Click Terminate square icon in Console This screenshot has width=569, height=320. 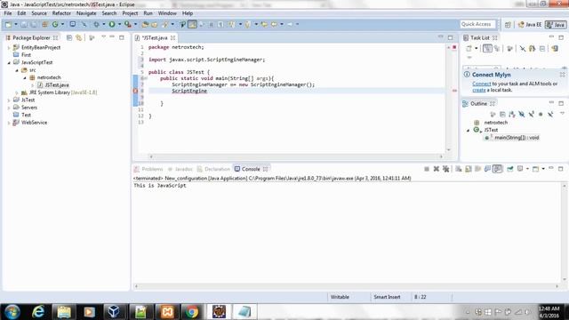coord(427,169)
